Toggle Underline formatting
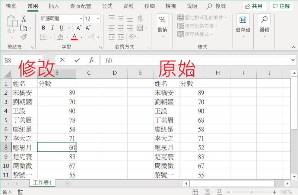Viewport: 298px width, 195px height. click(x=61, y=28)
